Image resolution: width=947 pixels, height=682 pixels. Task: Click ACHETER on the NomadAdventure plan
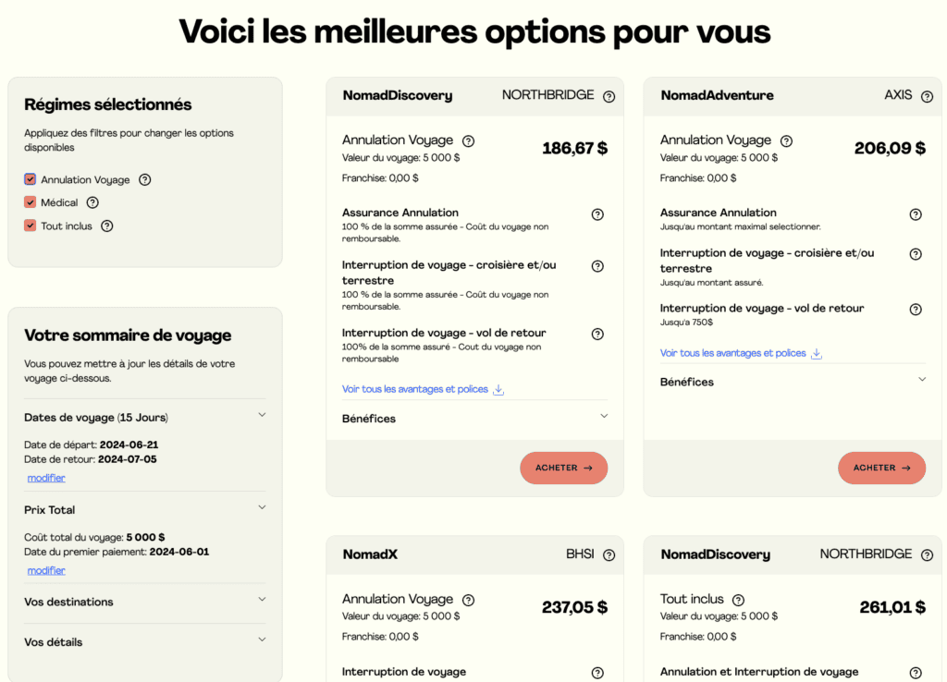click(x=881, y=468)
